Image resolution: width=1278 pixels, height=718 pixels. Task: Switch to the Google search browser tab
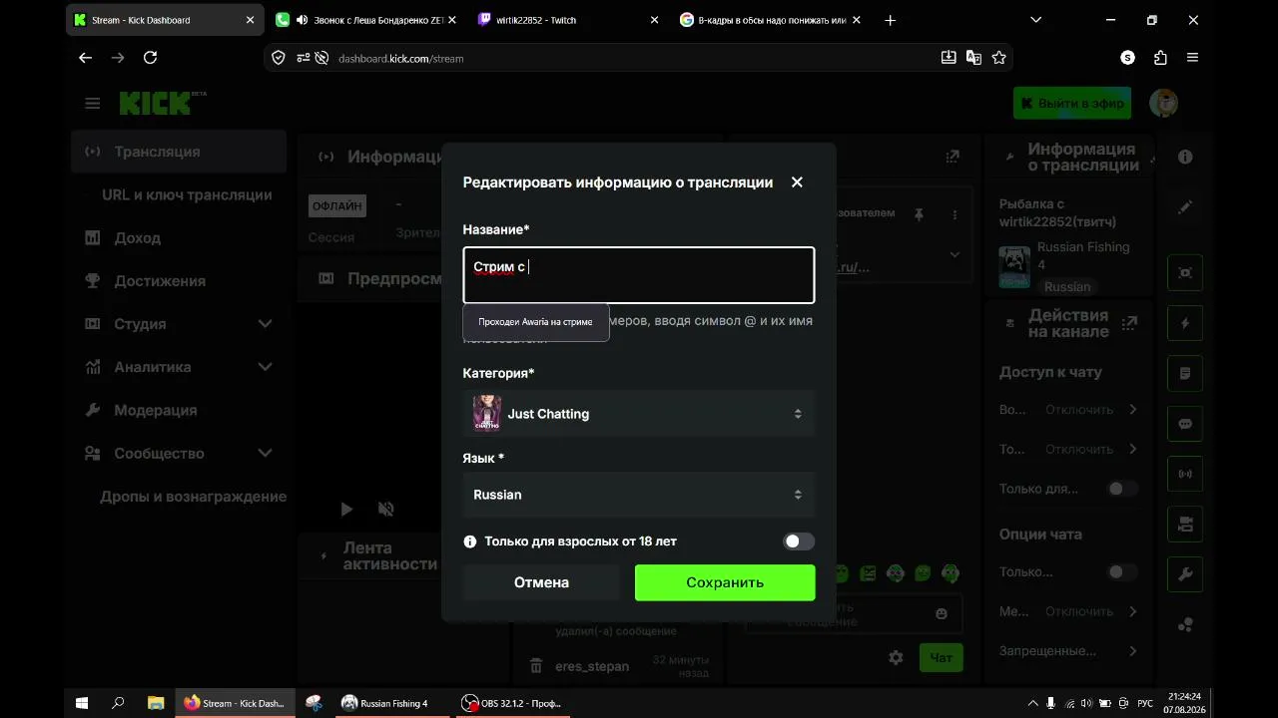click(x=769, y=20)
